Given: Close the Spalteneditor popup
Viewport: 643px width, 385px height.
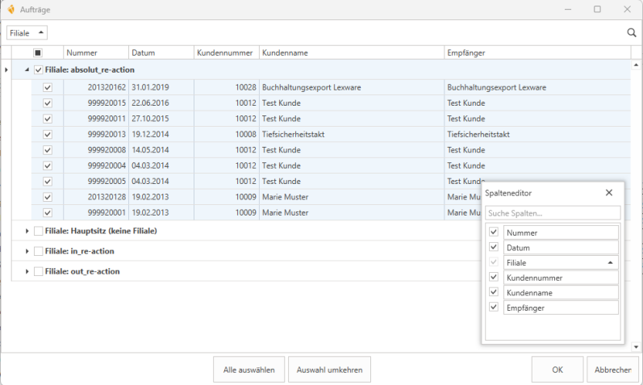Looking at the screenshot, I should pyautogui.click(x=608, y=193).
